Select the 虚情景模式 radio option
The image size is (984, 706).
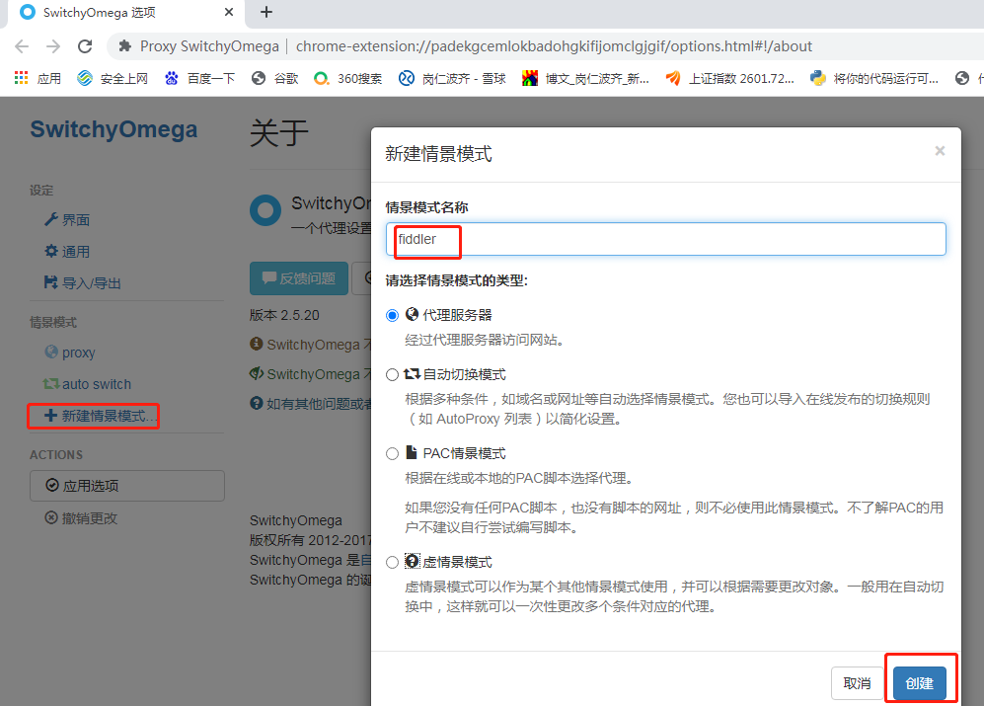point(392,561)
